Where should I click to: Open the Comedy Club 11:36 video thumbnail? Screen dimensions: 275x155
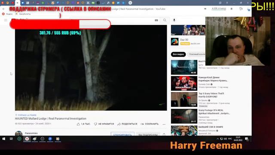coord(184,83)
